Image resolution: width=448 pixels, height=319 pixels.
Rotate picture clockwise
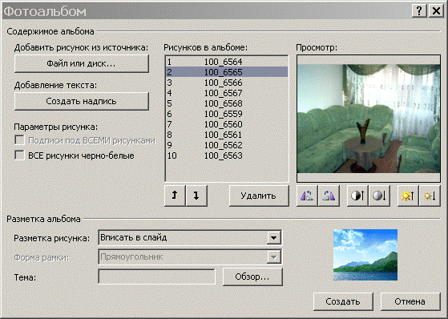click(329, 196)
